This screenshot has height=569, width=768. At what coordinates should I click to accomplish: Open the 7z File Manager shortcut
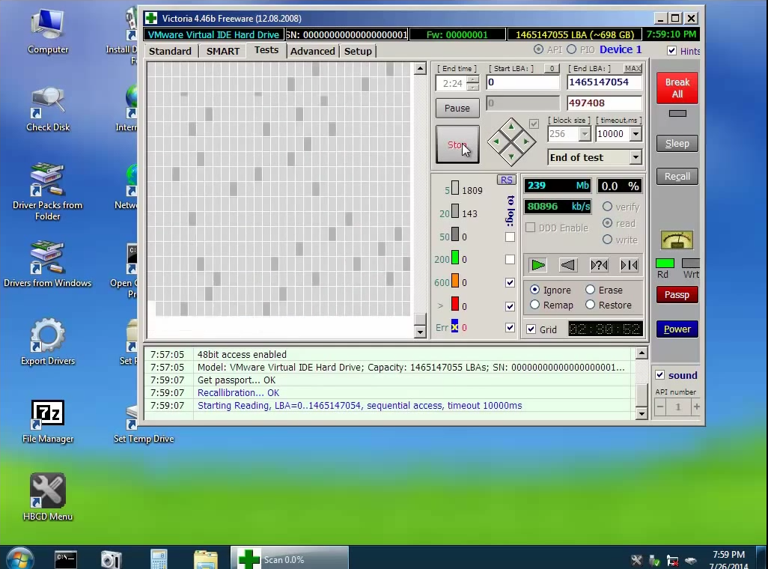(47, 422)
